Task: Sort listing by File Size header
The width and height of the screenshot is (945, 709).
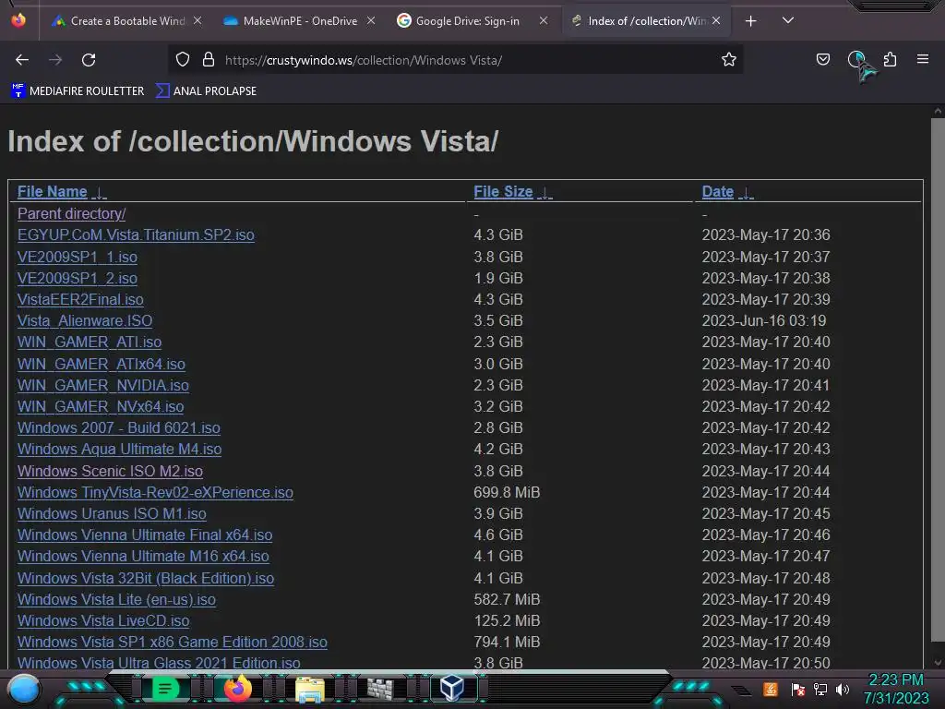Action: tap(503, 192)
